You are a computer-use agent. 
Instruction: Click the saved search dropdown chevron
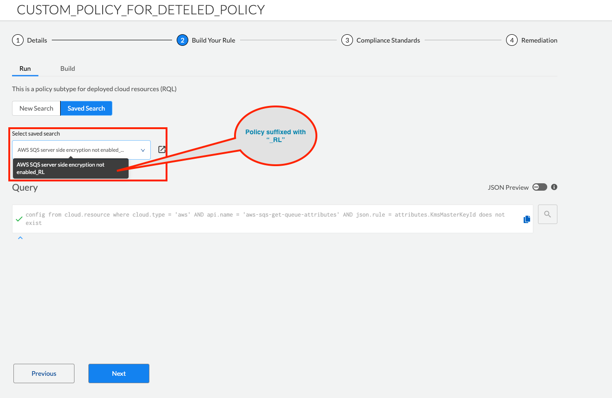143,150
